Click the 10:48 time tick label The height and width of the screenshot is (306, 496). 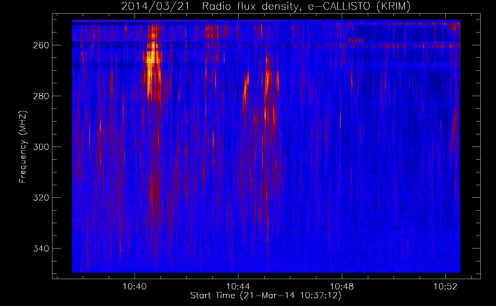(342, 287)
